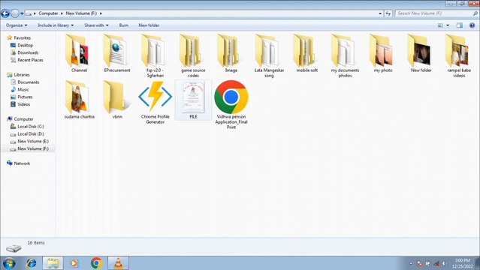Select the rampal baba videos folder
This screenshot has width=480, height=270.
[459, 55]
